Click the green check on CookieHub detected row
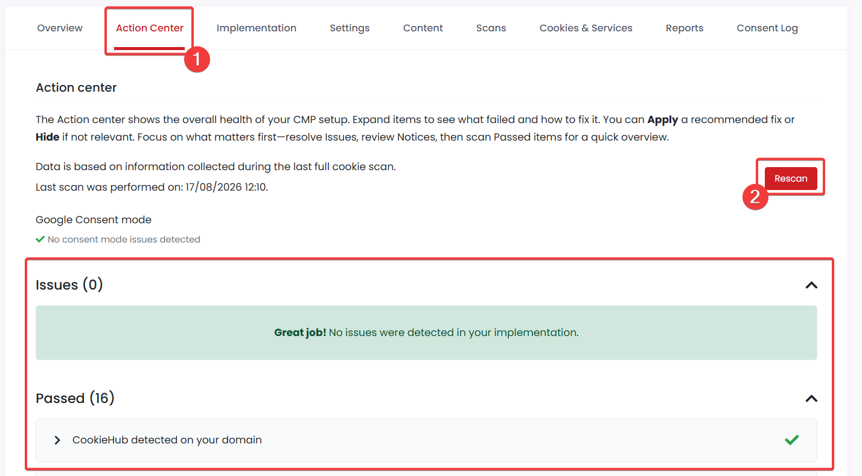Viewport: 862px width, 476px height. (792, 440)
